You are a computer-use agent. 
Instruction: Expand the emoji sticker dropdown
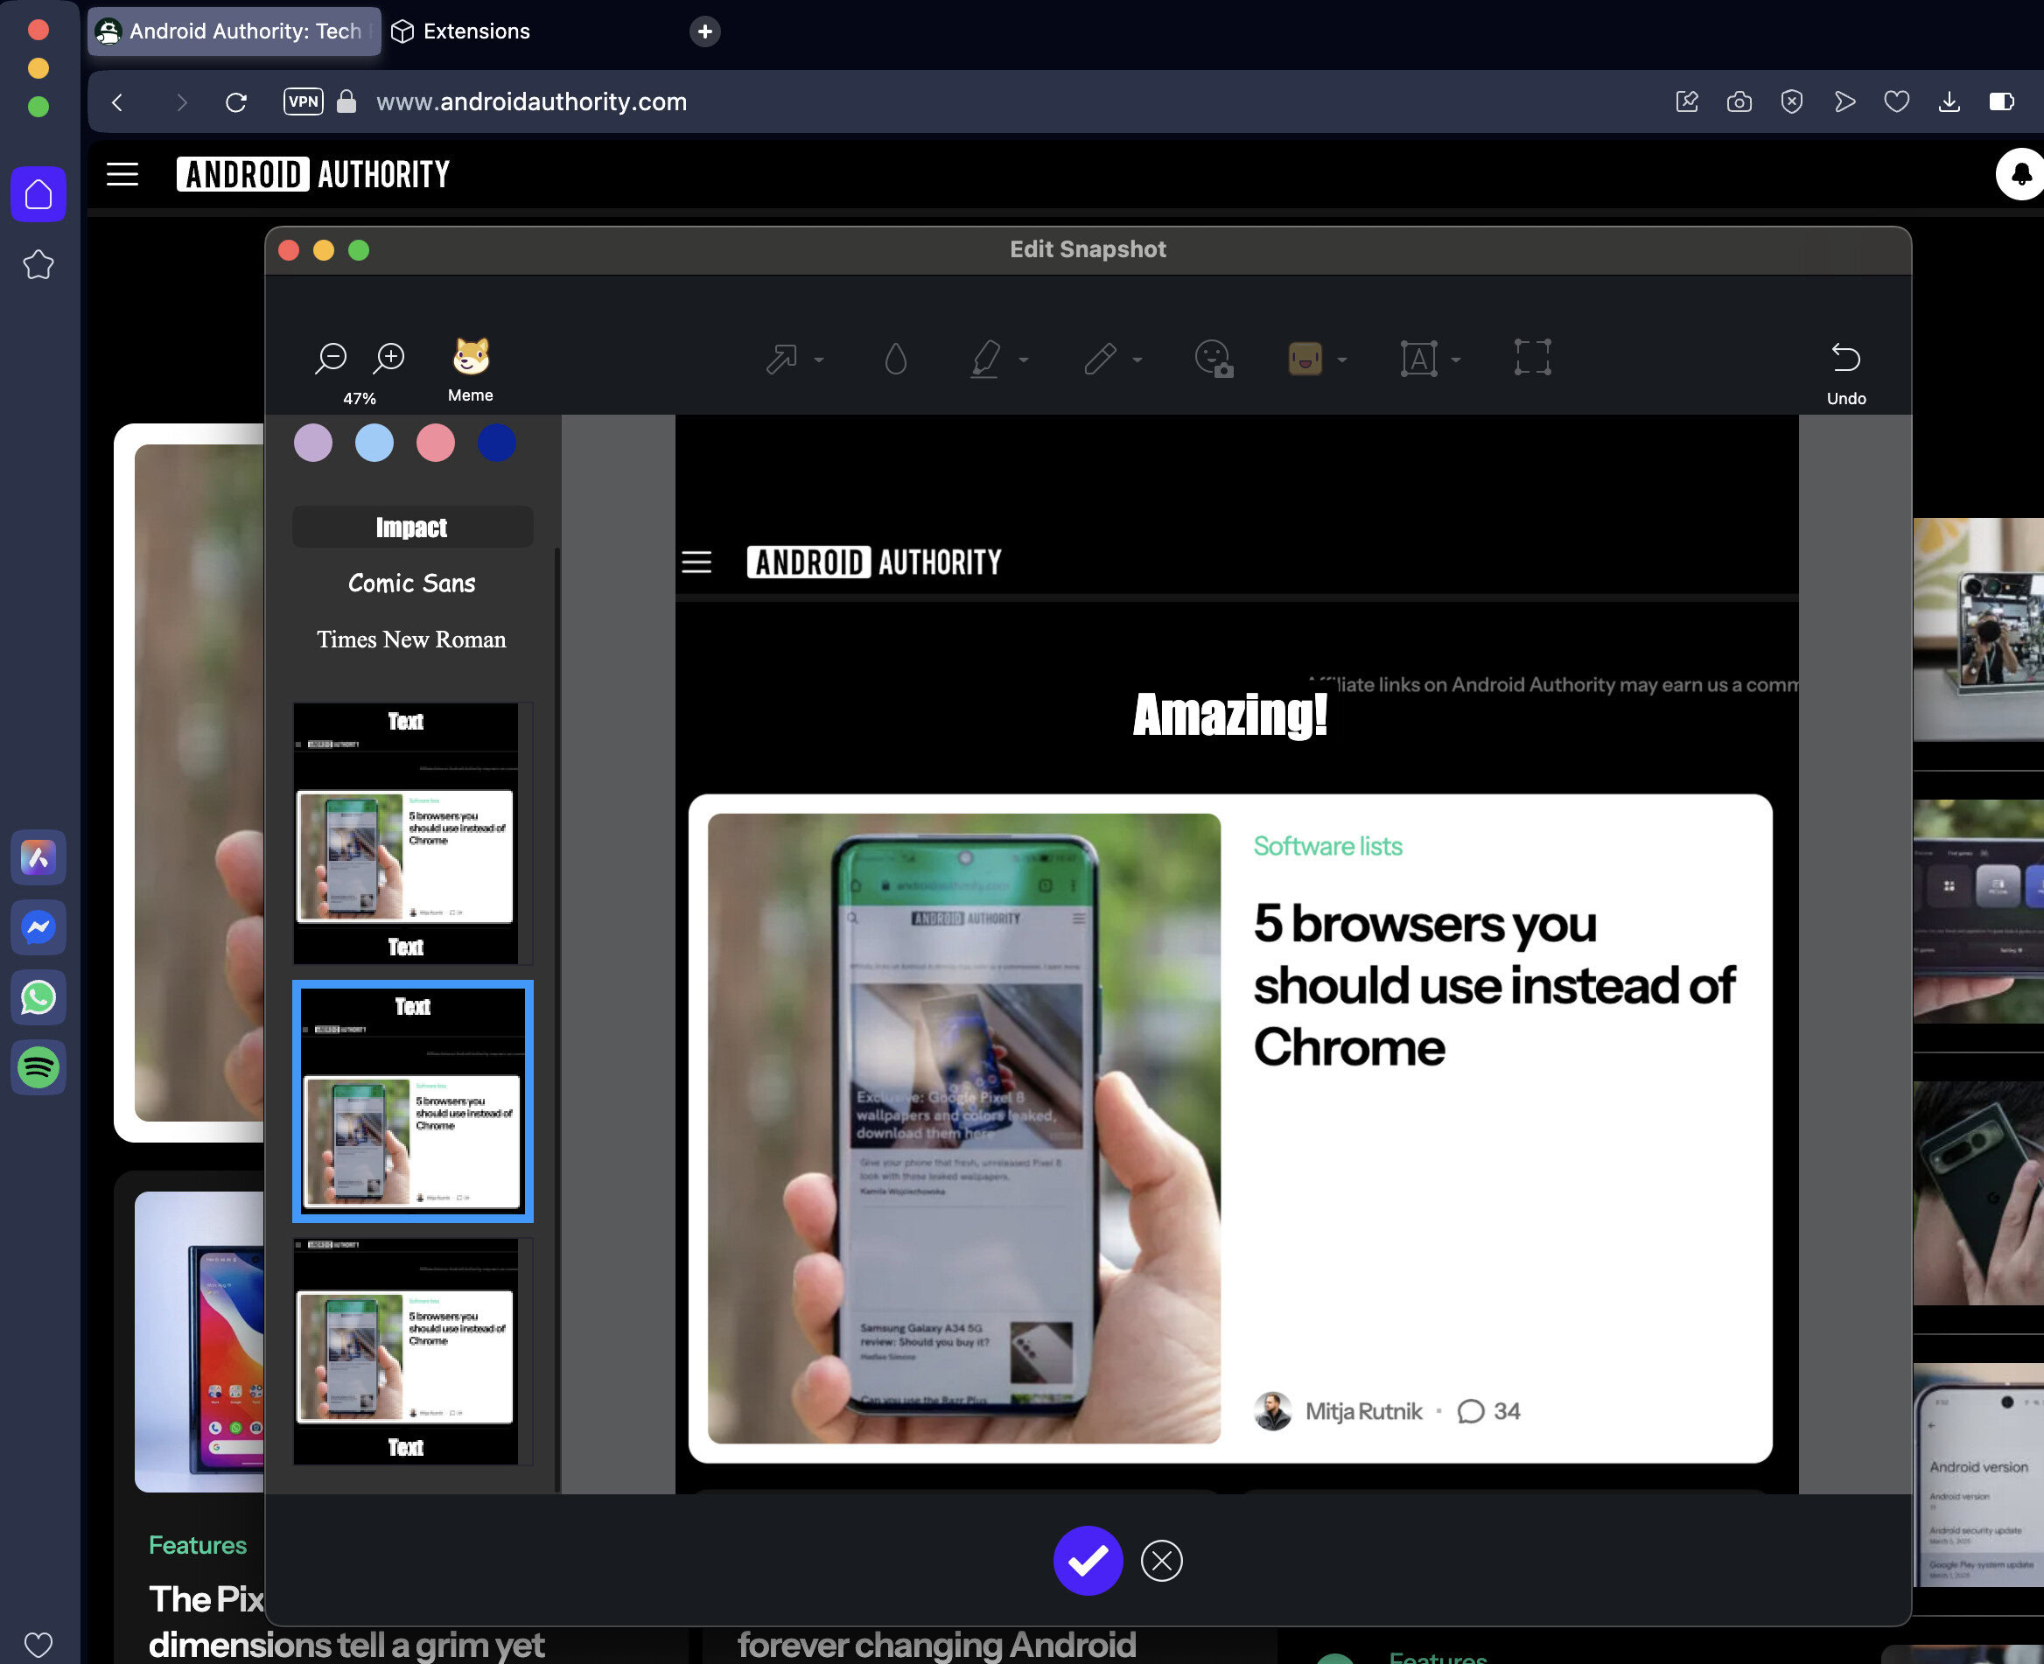pyautogui.click(x=1341, y=360)
